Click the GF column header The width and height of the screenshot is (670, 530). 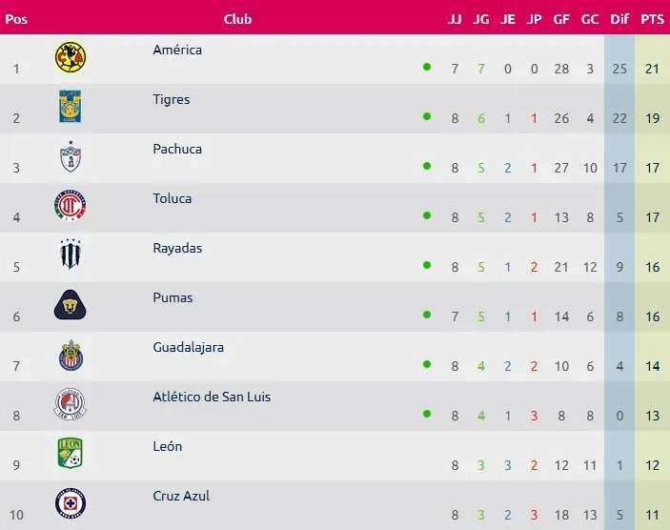point(560,19)
